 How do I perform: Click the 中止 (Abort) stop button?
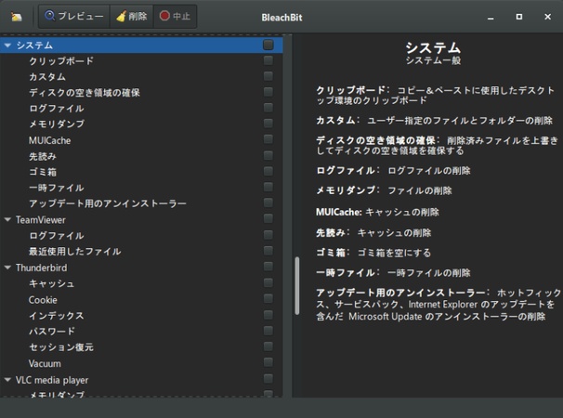[x=177, y=16]
